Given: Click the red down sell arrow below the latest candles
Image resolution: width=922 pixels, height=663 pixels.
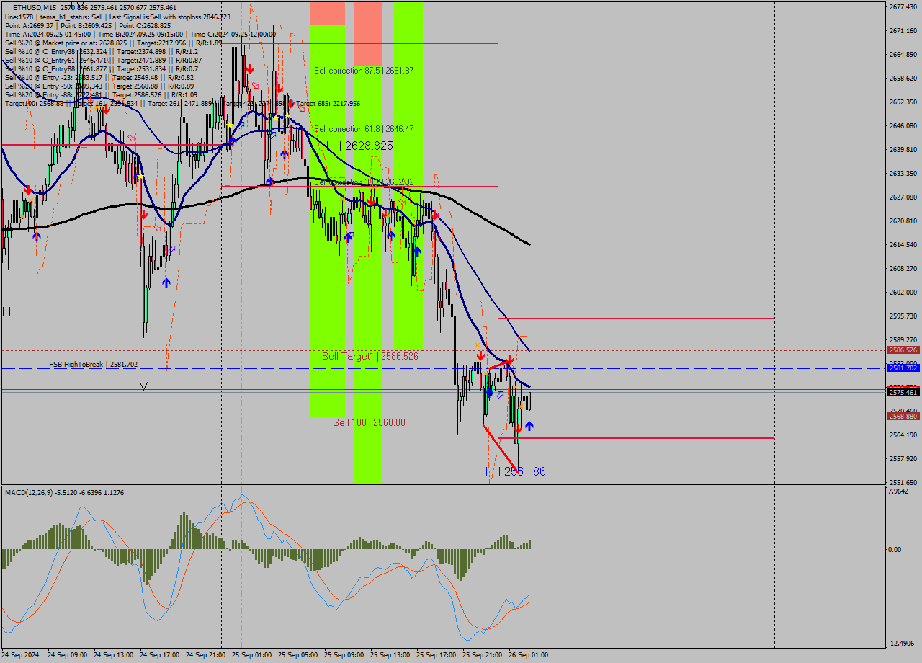Looking at the screenshot, I should coord(519,430).
